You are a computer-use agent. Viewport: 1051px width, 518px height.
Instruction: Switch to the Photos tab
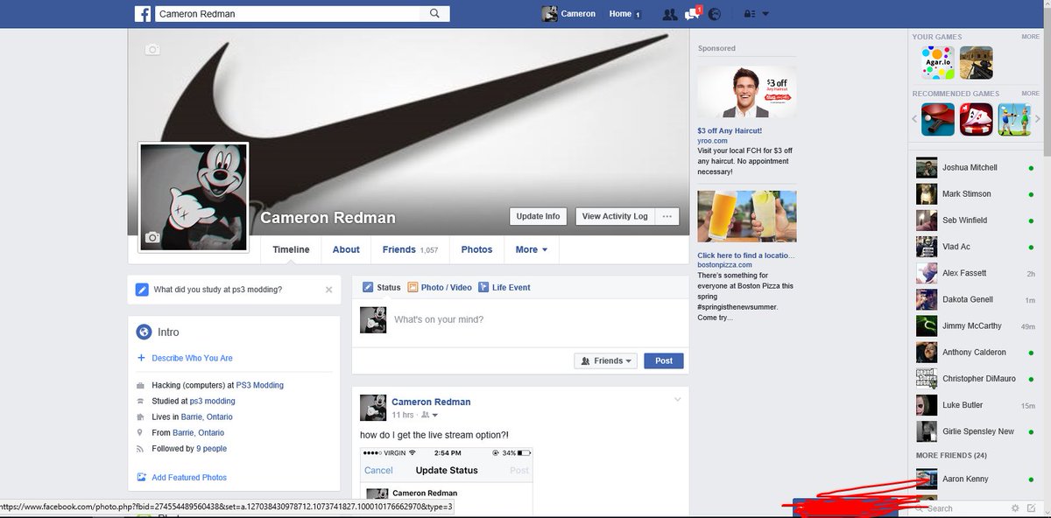point(476,249)
